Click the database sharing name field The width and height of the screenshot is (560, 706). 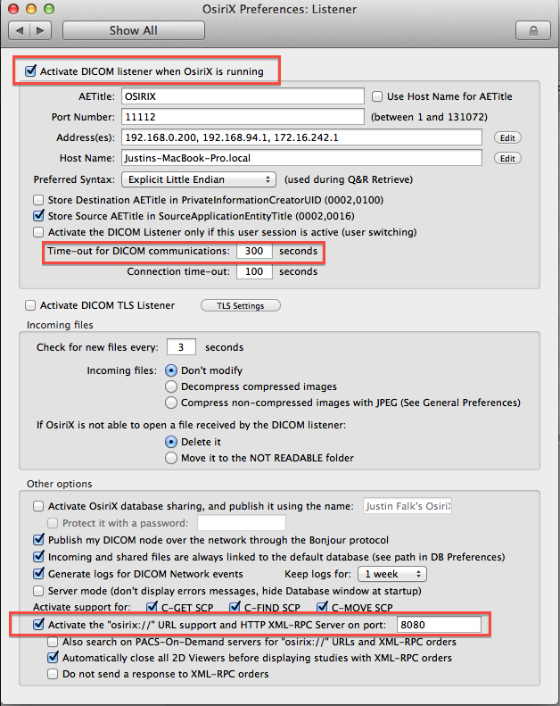pyautogui.click(x=407, y=506)
